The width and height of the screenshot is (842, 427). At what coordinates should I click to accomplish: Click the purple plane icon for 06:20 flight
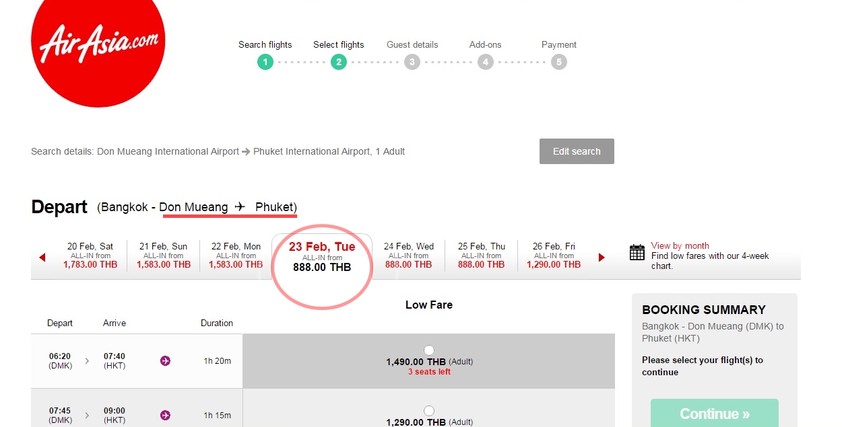165,361
